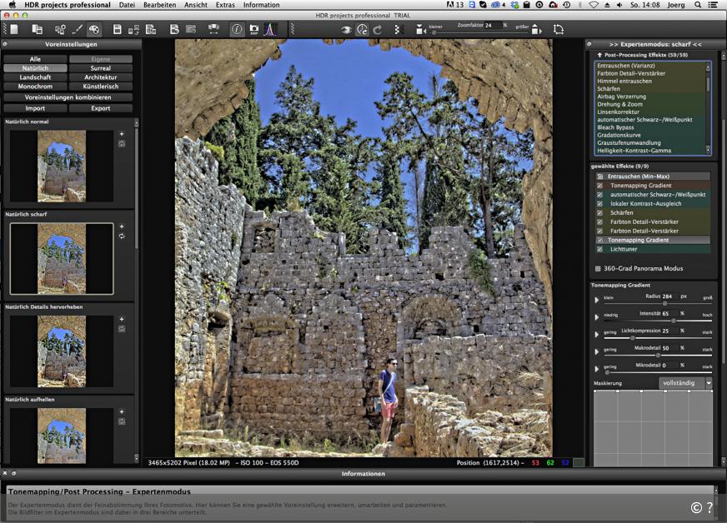Toggle the circled i information icon
727x523 pixels.
(237, 29)
